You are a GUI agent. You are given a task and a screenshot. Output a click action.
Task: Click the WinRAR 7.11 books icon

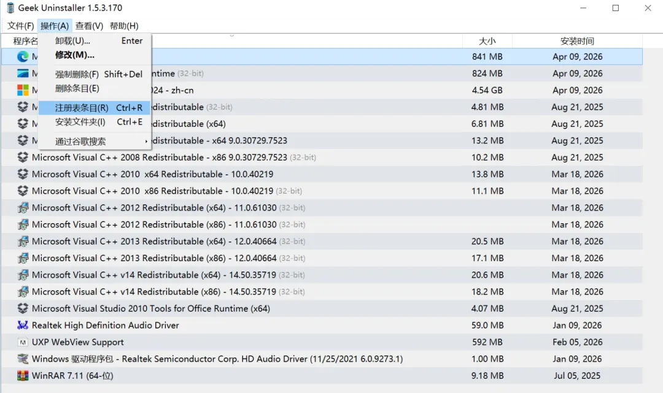pyautogui.click(x=23, y=376)
